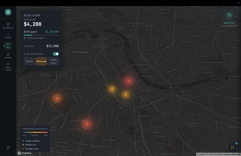Viewport: 241px width, 156px height.
Task: Toggle the AI Voice Call switch
Action: coord(56,54)
